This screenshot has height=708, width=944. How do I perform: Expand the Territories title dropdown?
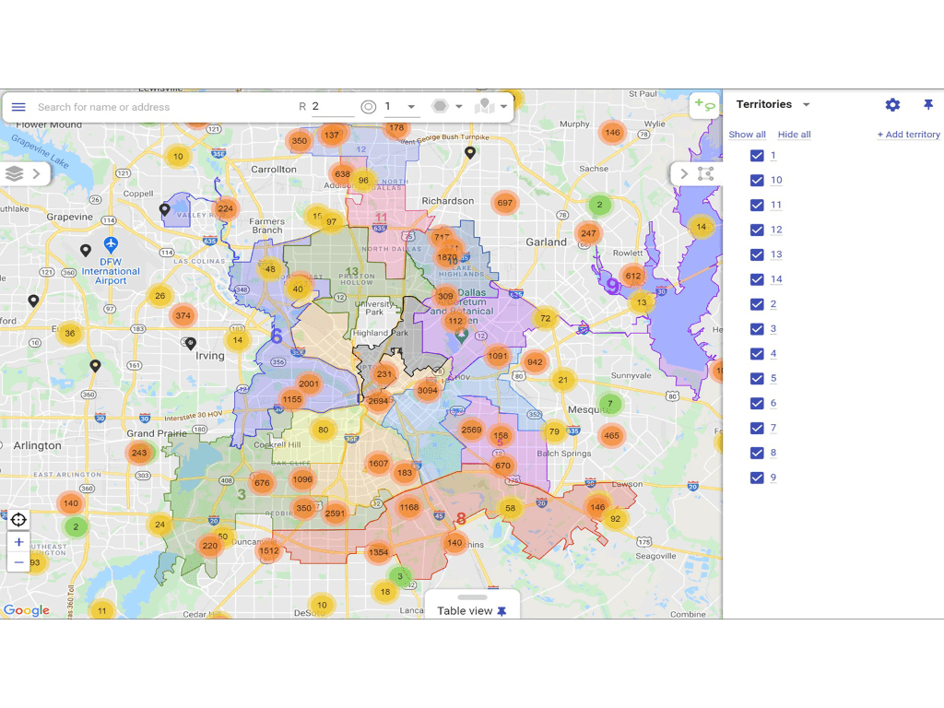(807, 104)
